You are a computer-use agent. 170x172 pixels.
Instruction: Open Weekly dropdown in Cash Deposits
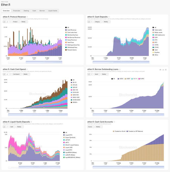point(107,22)
